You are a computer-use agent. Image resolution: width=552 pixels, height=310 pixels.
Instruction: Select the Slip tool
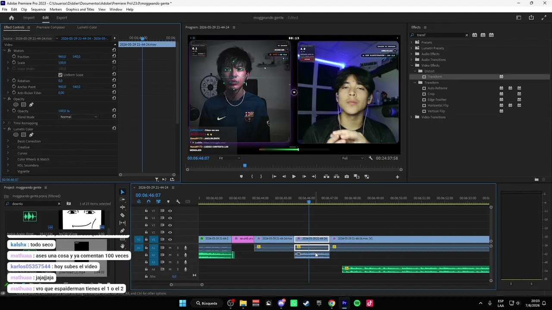click(122, 223)
